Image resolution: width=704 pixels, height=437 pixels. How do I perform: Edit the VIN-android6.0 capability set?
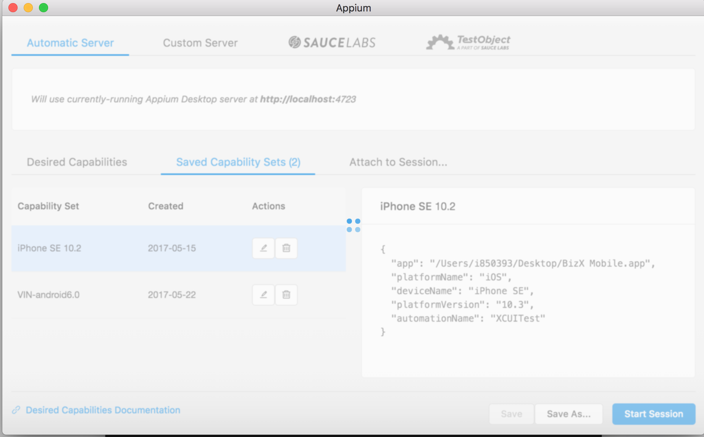pyautogui.click(x=263, y=295)
